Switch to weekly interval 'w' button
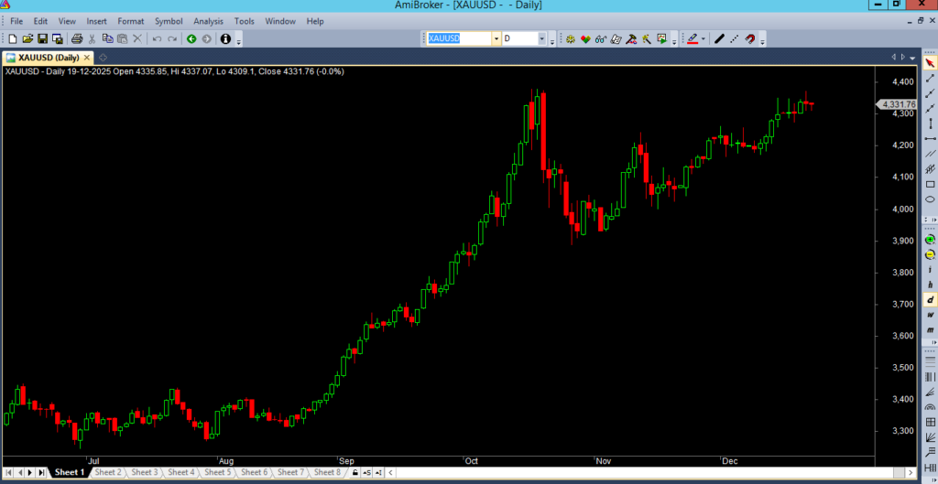 [x=930, y=315]
